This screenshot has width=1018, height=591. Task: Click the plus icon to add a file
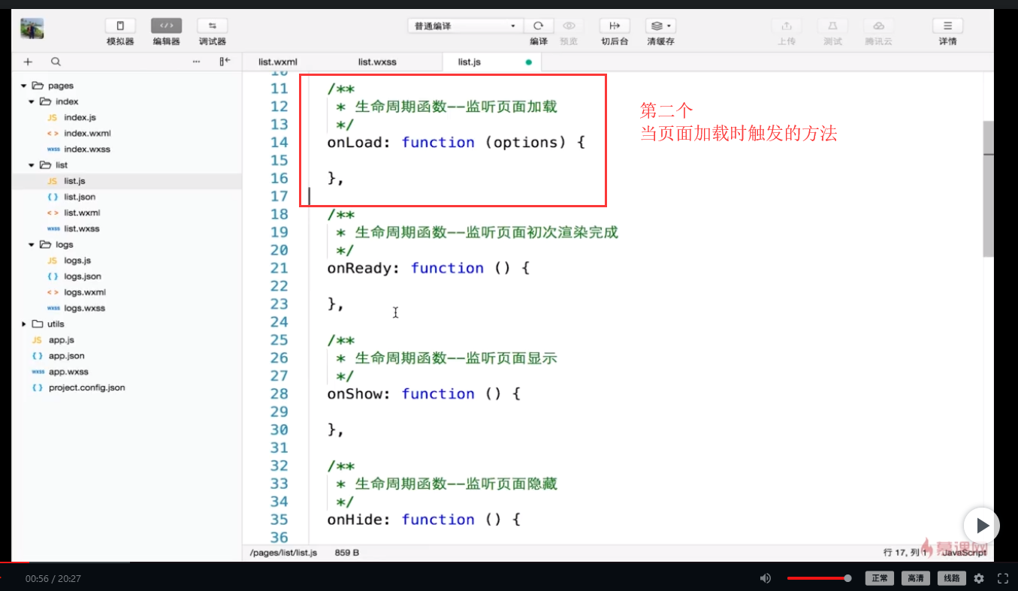point(28,62)
